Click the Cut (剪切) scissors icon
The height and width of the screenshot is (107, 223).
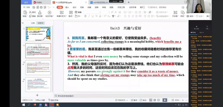(30, 12)
